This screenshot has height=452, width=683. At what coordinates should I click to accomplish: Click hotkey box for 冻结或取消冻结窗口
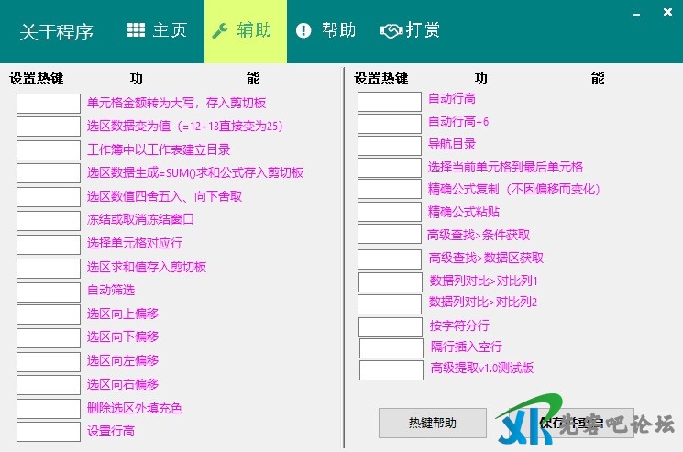tap(49, 220)
